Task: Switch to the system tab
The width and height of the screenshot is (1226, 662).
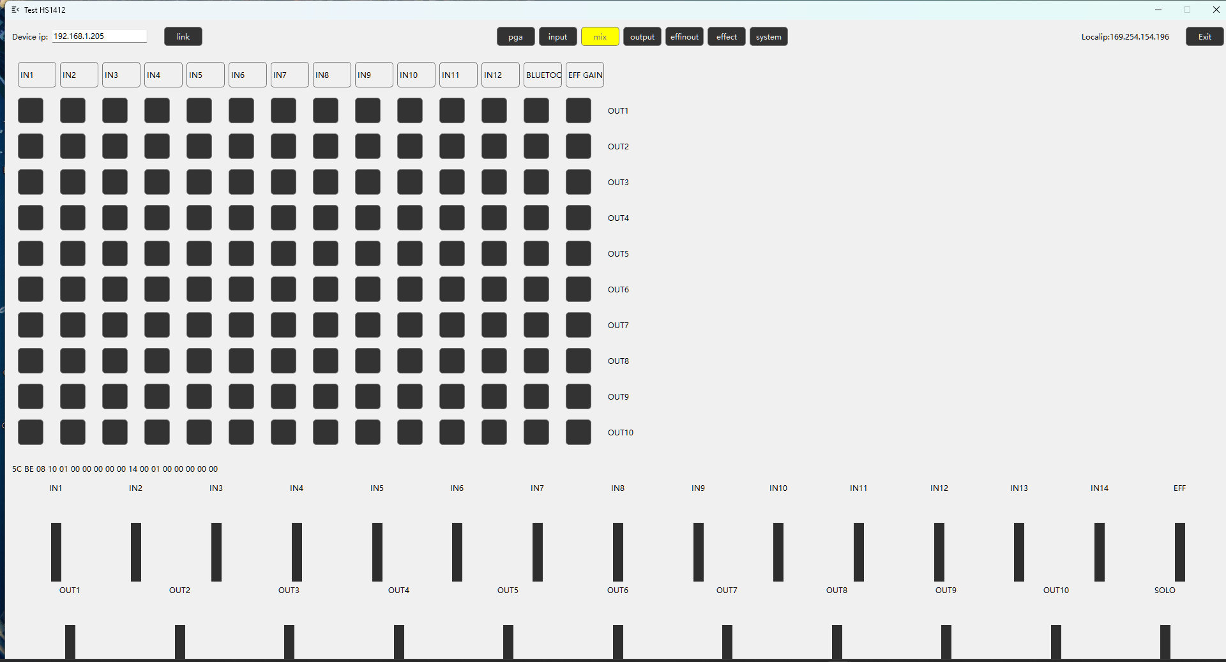Action: click(768, 37)
